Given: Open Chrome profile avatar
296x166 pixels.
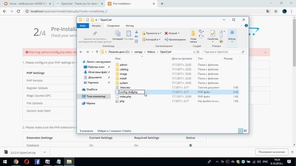Looking at the screenshot, I should click(x=284, y=11).
